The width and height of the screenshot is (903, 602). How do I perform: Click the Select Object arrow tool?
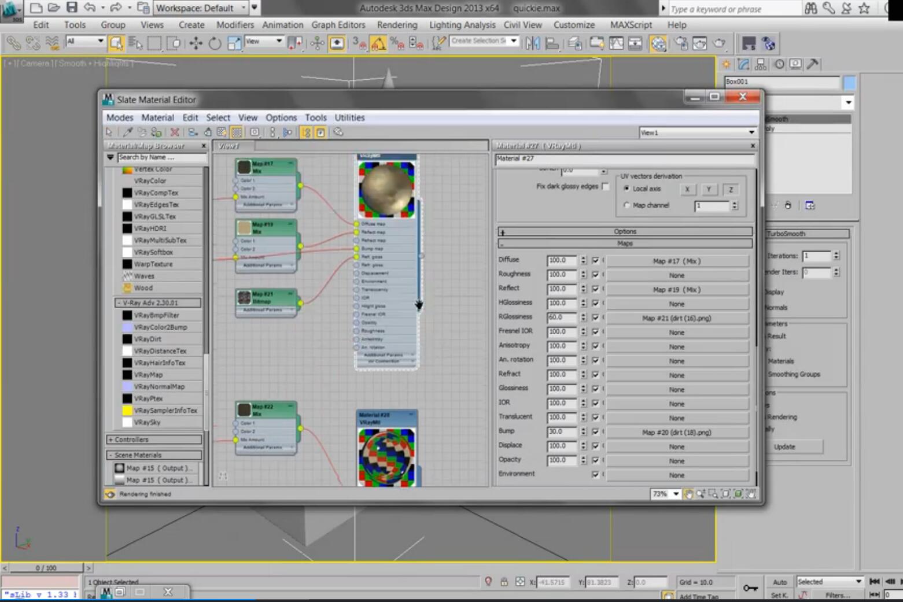[116, 43]
